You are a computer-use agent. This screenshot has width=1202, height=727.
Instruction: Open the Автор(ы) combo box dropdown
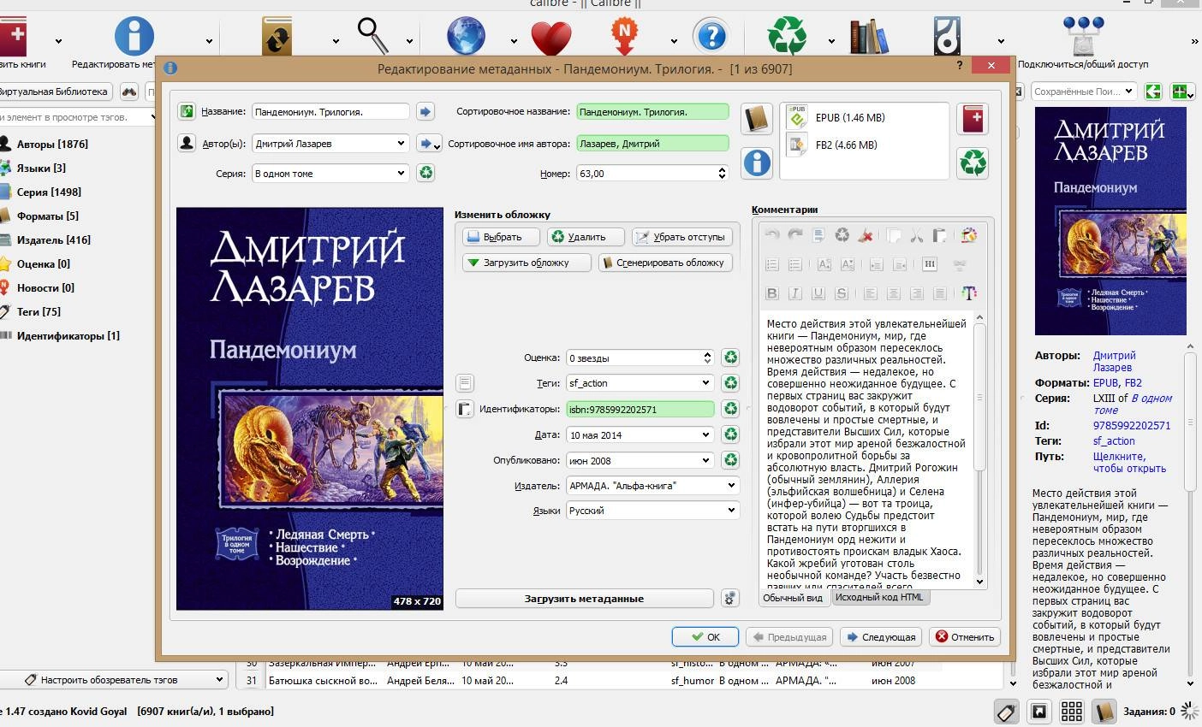click(401, 144)
